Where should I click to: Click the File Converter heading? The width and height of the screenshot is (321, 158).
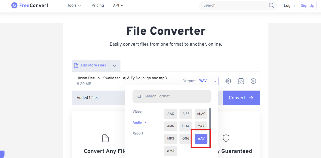pyautogui.click(x=166, y=31)
